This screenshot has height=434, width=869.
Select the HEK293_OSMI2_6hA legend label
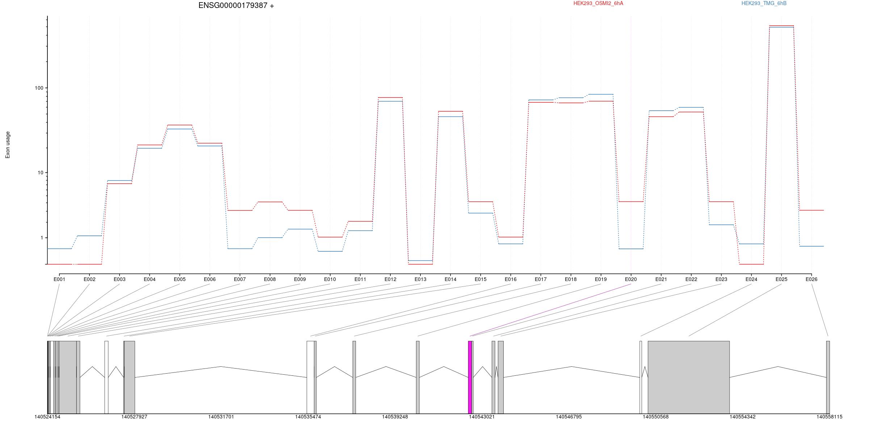pyautogui.click(x=598, y=3)
